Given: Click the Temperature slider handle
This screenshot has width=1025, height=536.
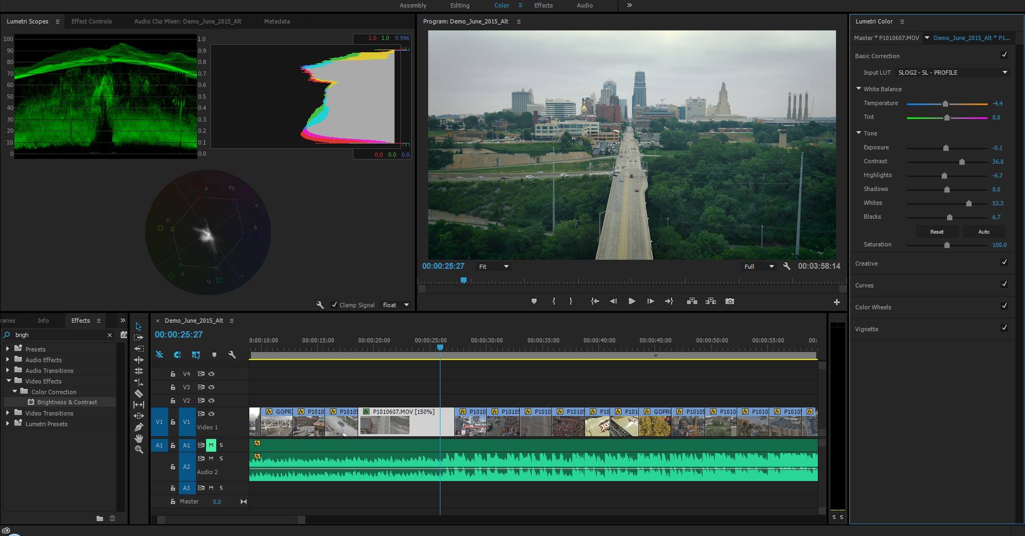Looking at the screenshot, I should pos(945,104).
